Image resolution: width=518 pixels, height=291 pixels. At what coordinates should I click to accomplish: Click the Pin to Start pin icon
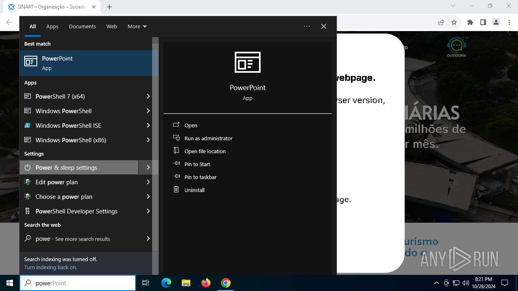pos(176,164)
